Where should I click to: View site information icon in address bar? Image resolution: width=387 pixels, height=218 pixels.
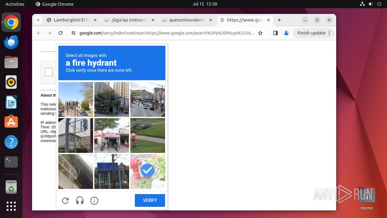click(x=73, y=33)
